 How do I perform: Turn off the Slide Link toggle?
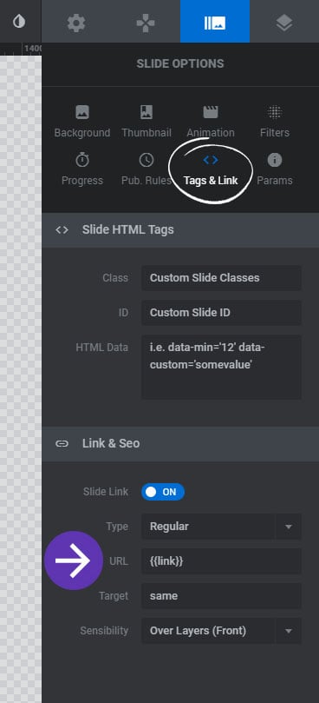tap(163, 492)
